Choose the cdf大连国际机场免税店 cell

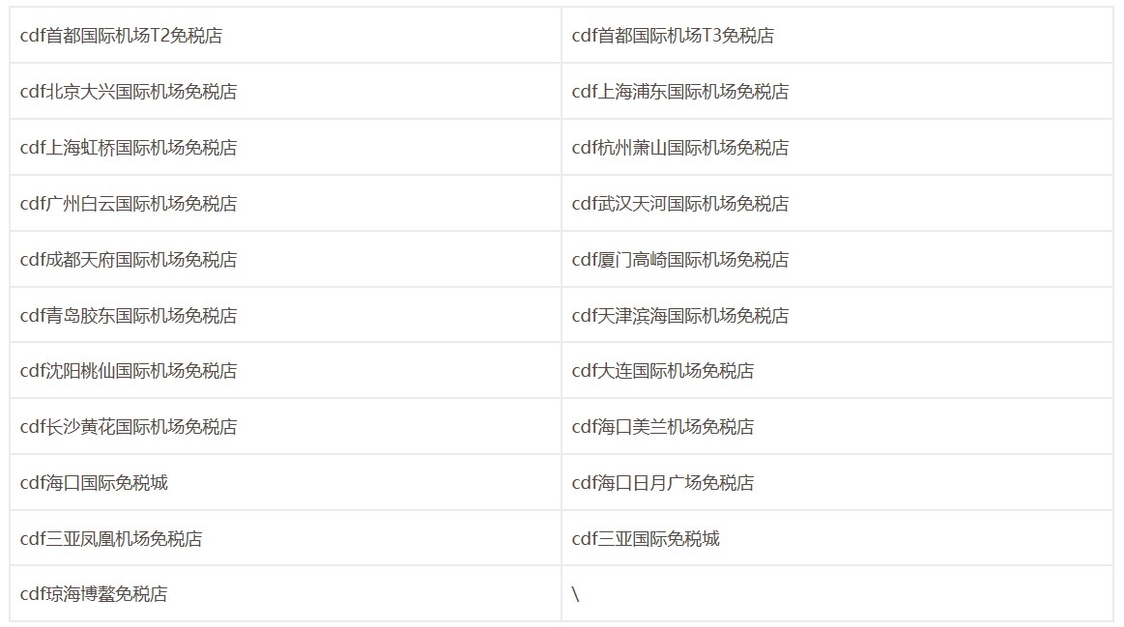[x=663, y=371]
